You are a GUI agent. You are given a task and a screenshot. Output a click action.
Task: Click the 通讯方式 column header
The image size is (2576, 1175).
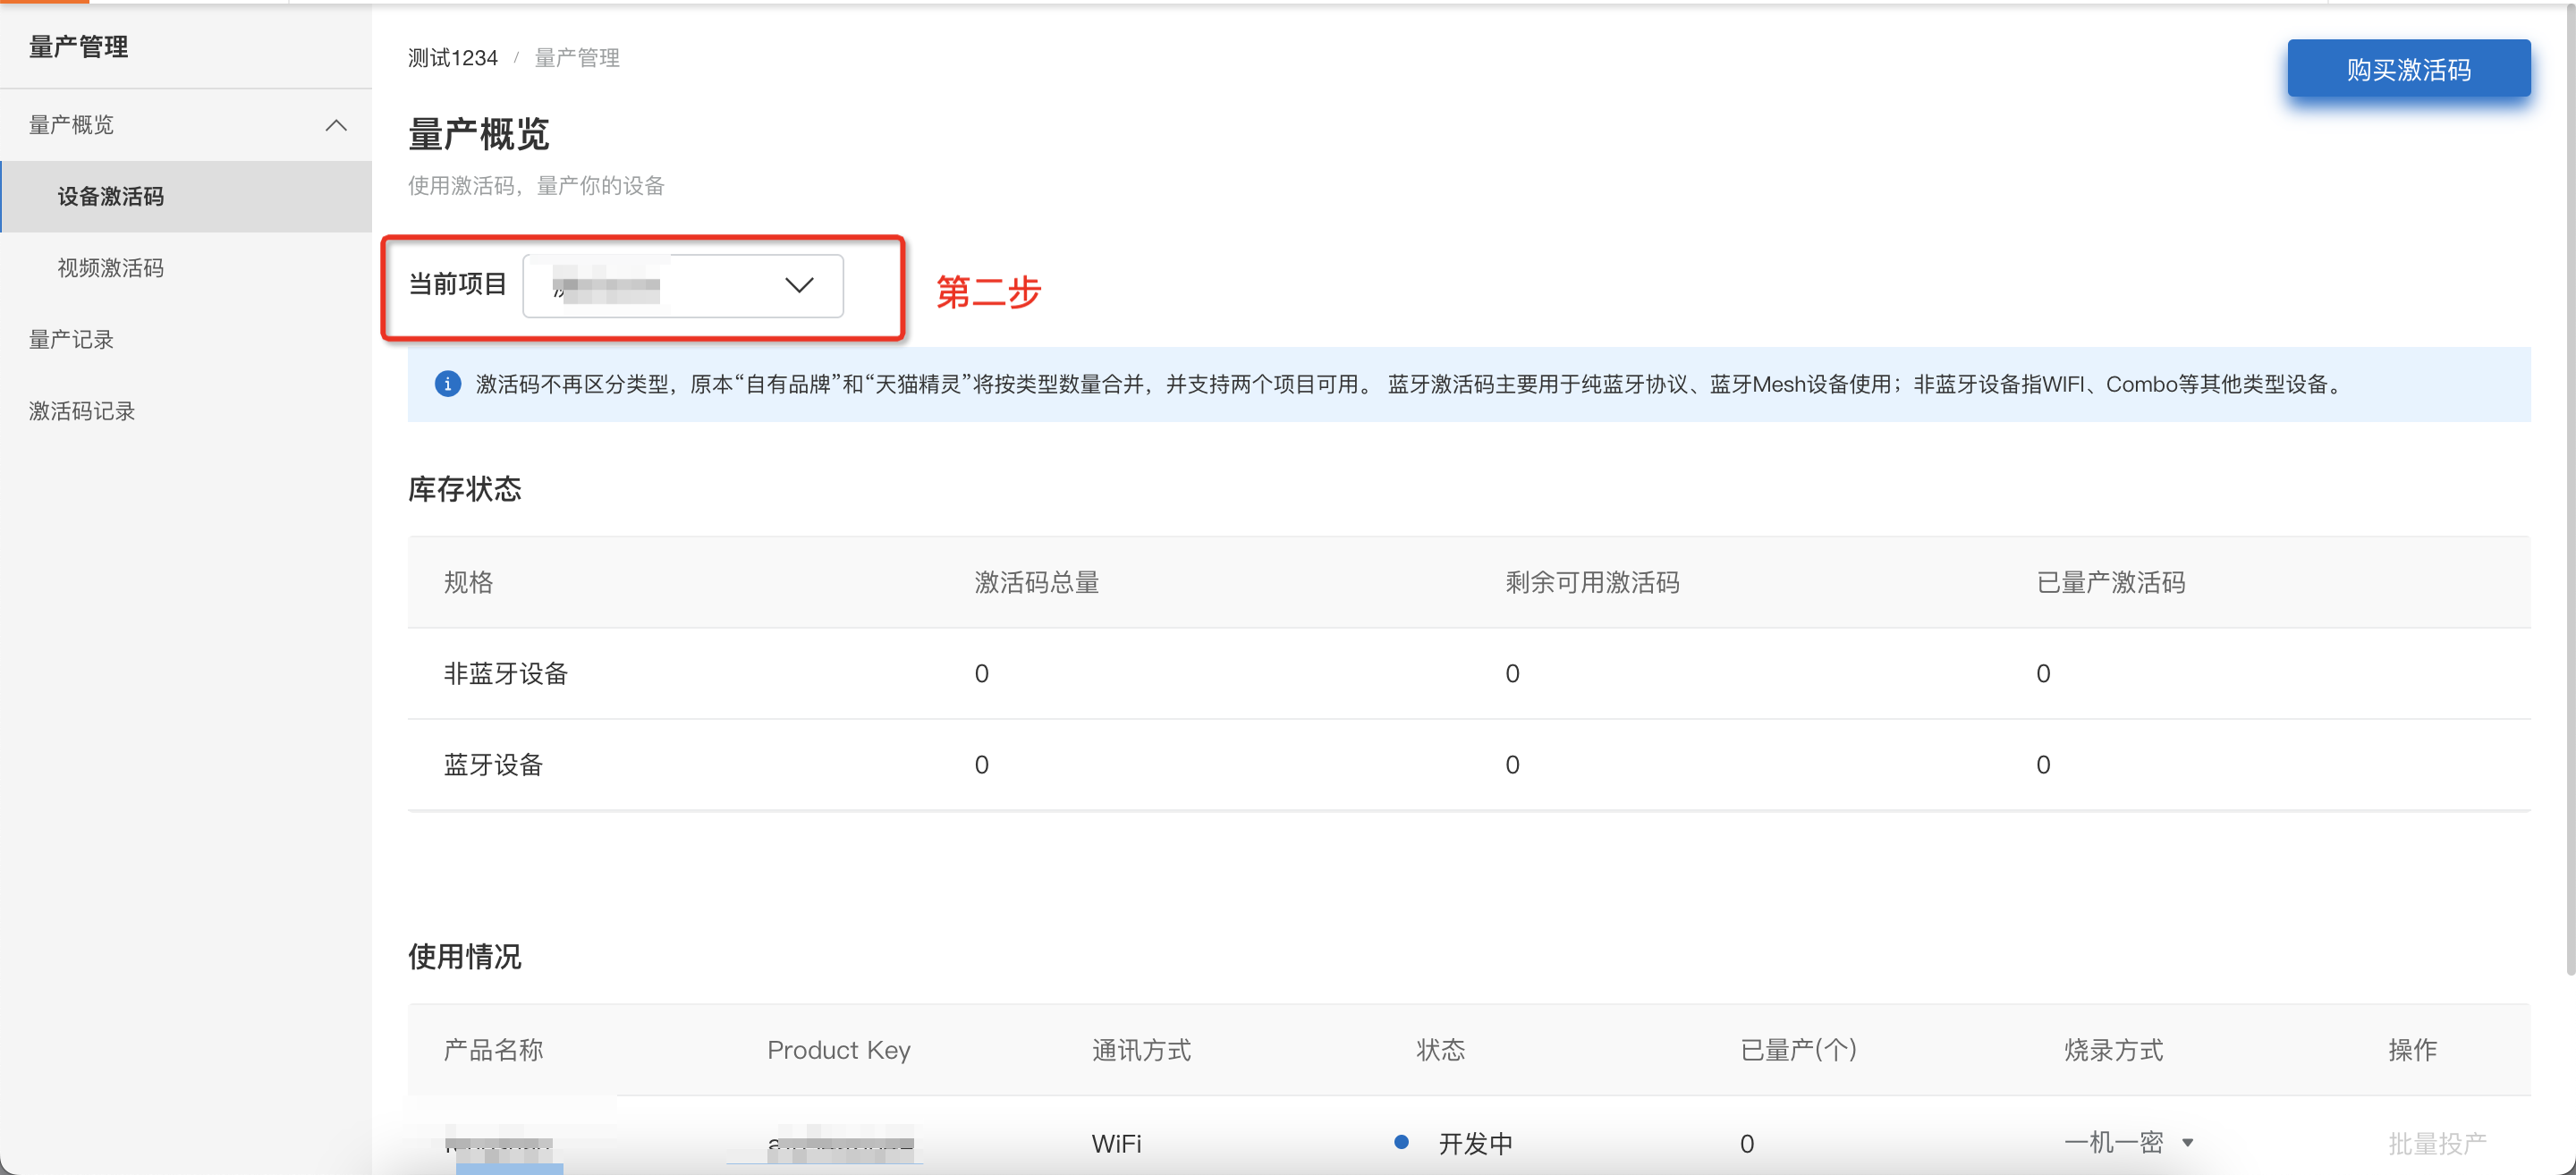click(1141, 1049)
